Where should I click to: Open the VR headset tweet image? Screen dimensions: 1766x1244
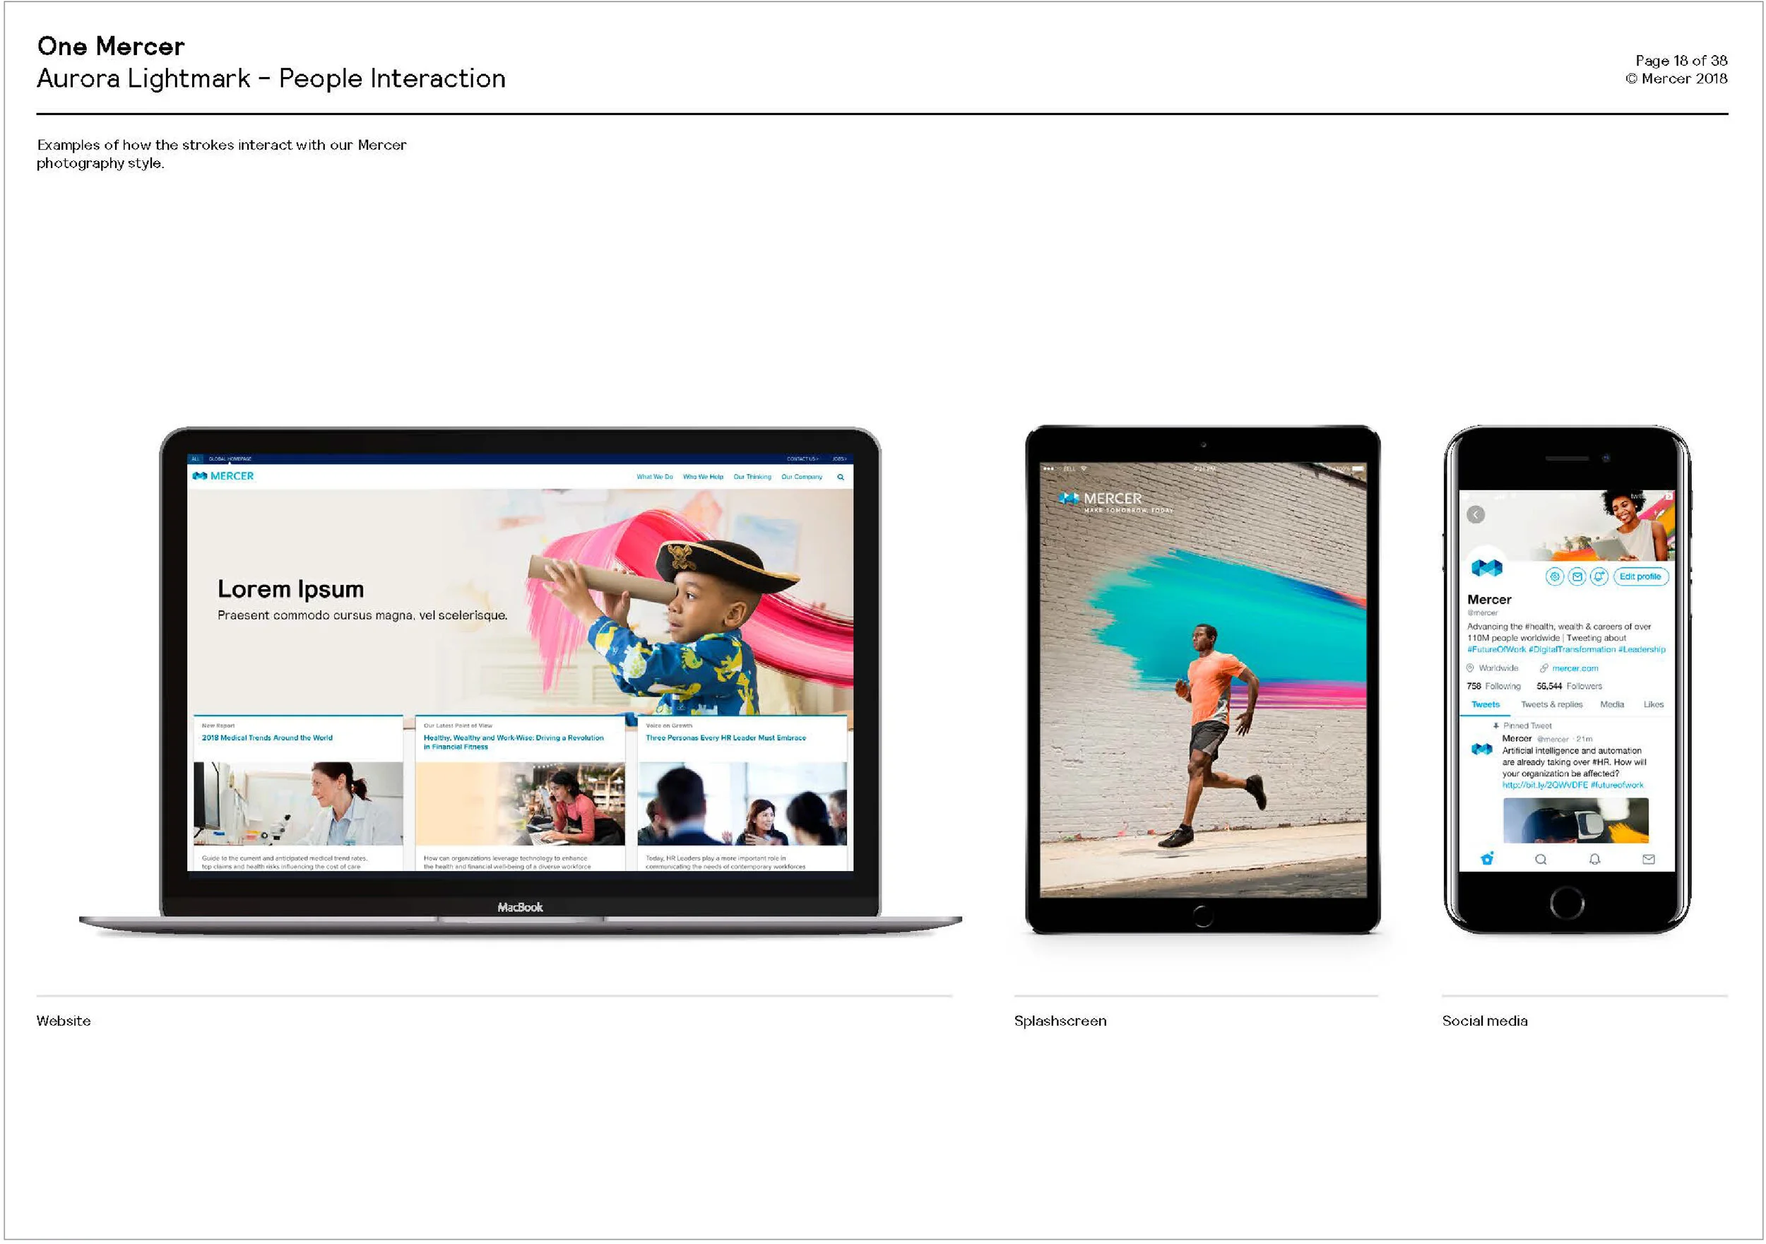pyautogui.click(x=1575, y=820)
